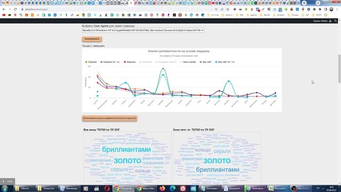341x192 pixels.
Task: Toggle 'Закон Ципфа' legend series
Action: (x=188, y=62)
